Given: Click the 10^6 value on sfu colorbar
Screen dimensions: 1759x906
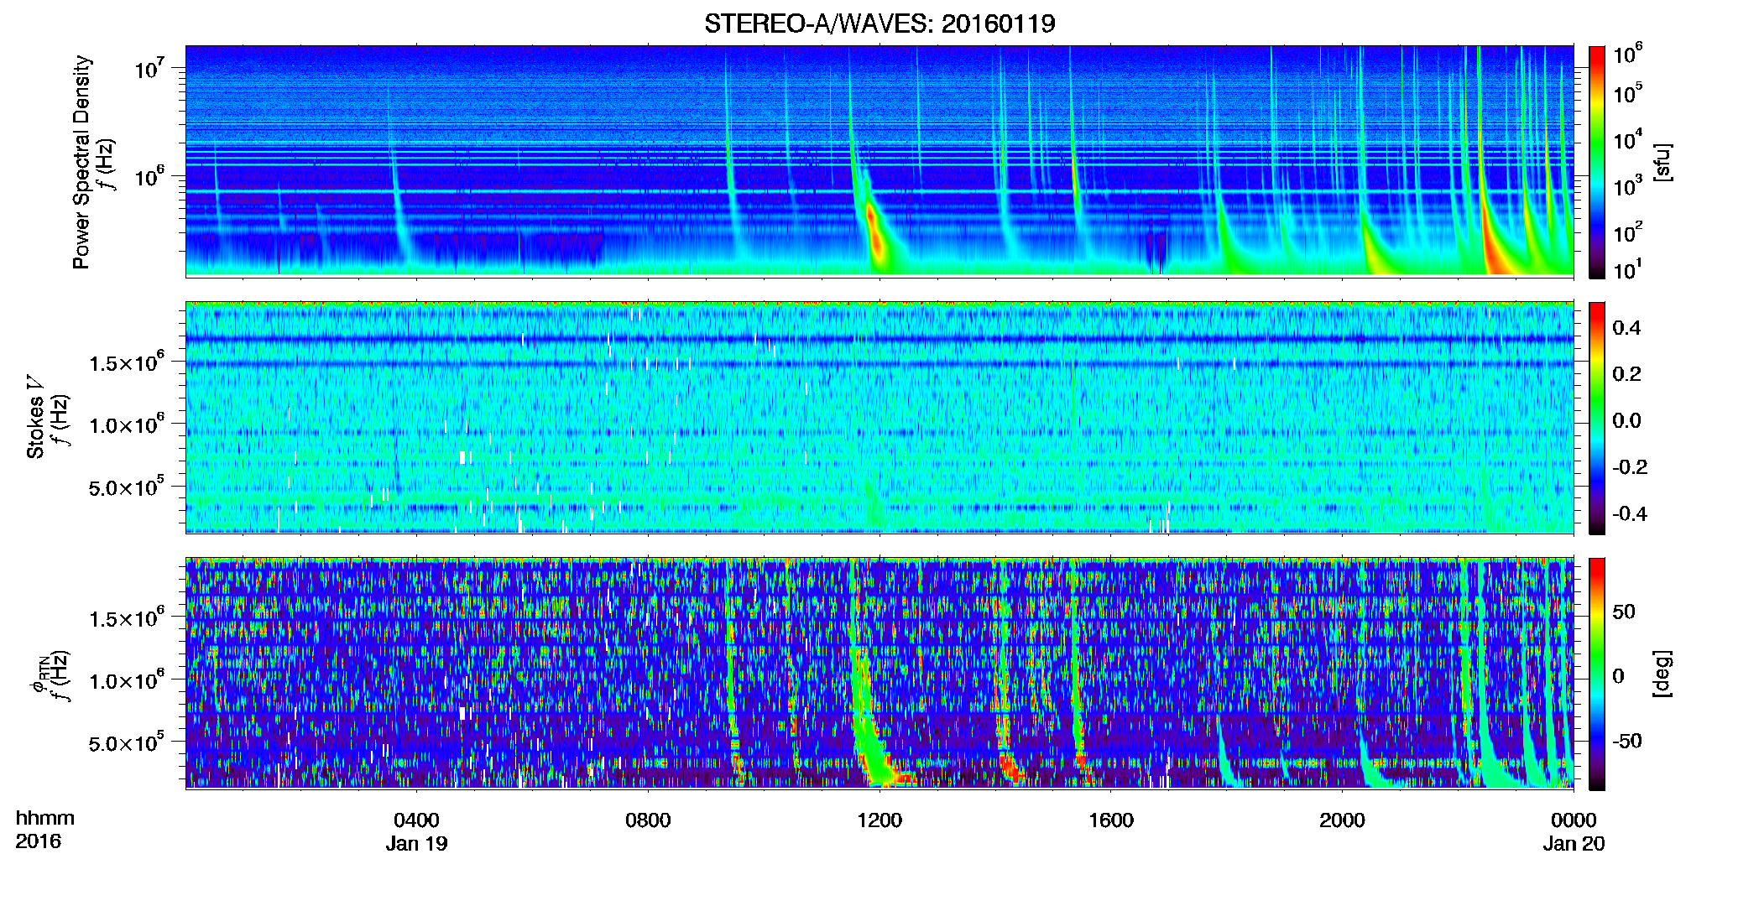Looking at the screenshot, I should tap(1627, 54).
